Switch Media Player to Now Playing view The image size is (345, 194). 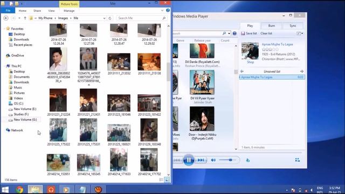[297, 160]
